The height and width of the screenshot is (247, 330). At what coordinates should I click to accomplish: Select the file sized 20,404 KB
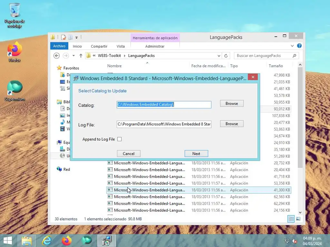[199, 170]
